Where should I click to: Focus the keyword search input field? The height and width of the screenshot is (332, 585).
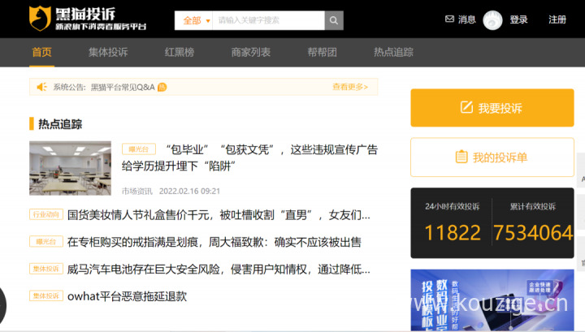coord(269,20)
